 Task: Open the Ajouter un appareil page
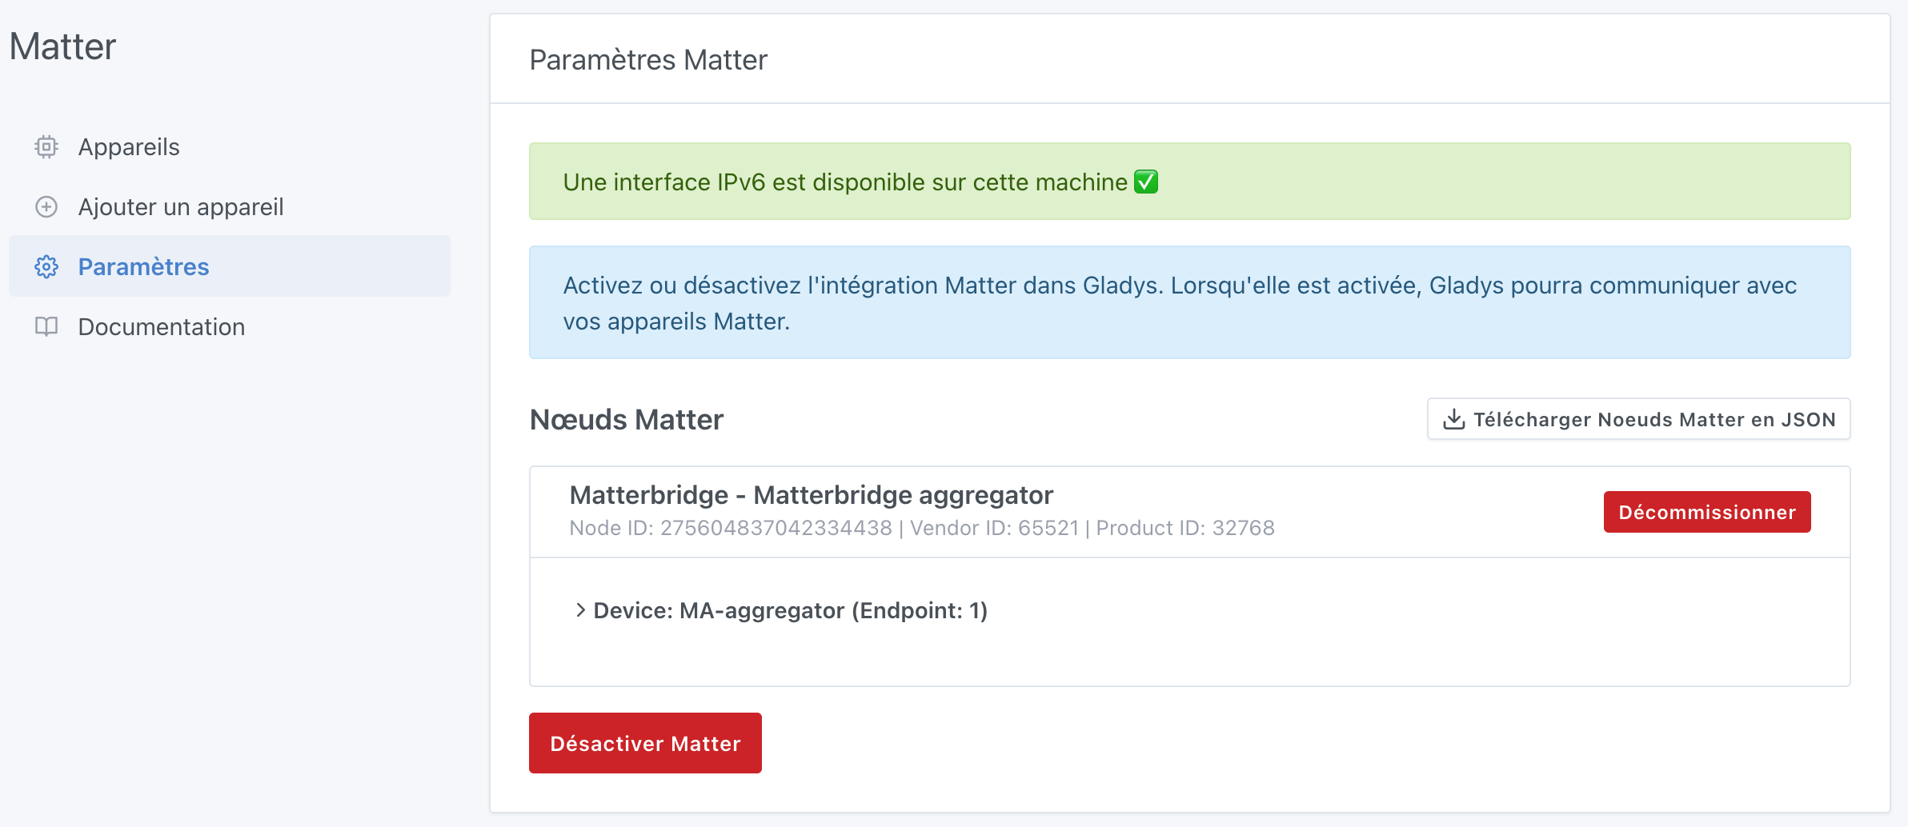[179, 206]
